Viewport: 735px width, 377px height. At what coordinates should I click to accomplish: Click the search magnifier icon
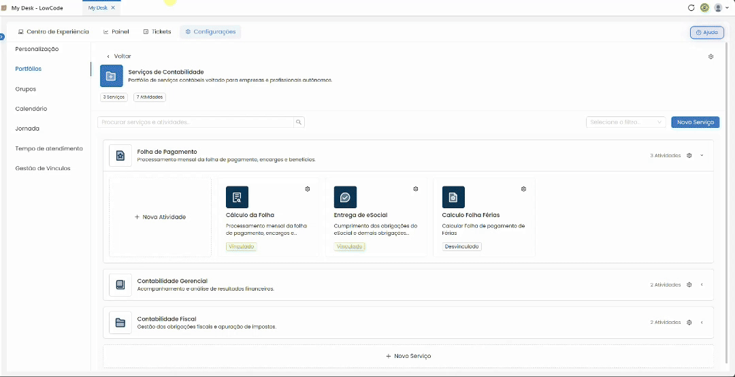pyautogui.click(x=299, y=122)
